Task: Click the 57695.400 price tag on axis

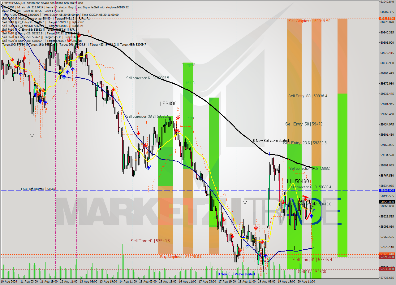Action: tap(387, 257)
